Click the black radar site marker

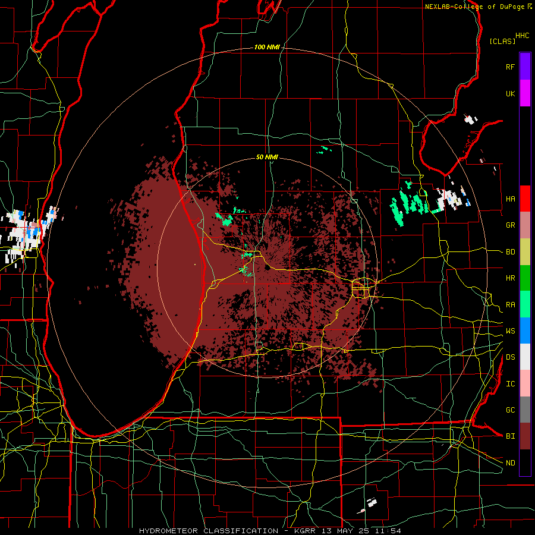pyautogui.click(x=267, y=268)
